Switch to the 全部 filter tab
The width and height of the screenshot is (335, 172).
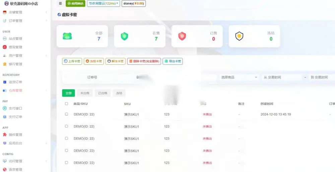click(68, 93)
